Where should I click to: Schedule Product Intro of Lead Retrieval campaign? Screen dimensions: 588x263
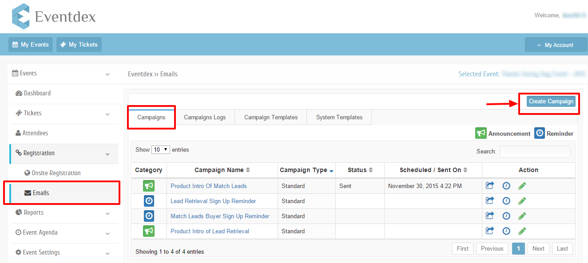(x=506, y=231)
